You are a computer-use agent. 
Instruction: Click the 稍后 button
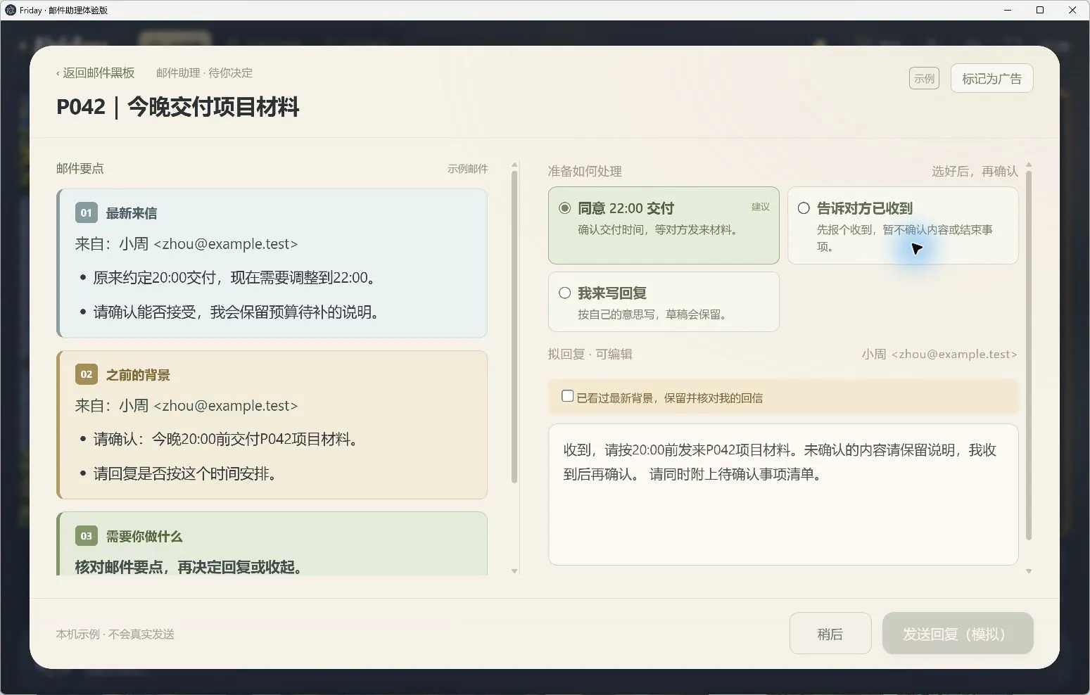(x=830, y=634)
